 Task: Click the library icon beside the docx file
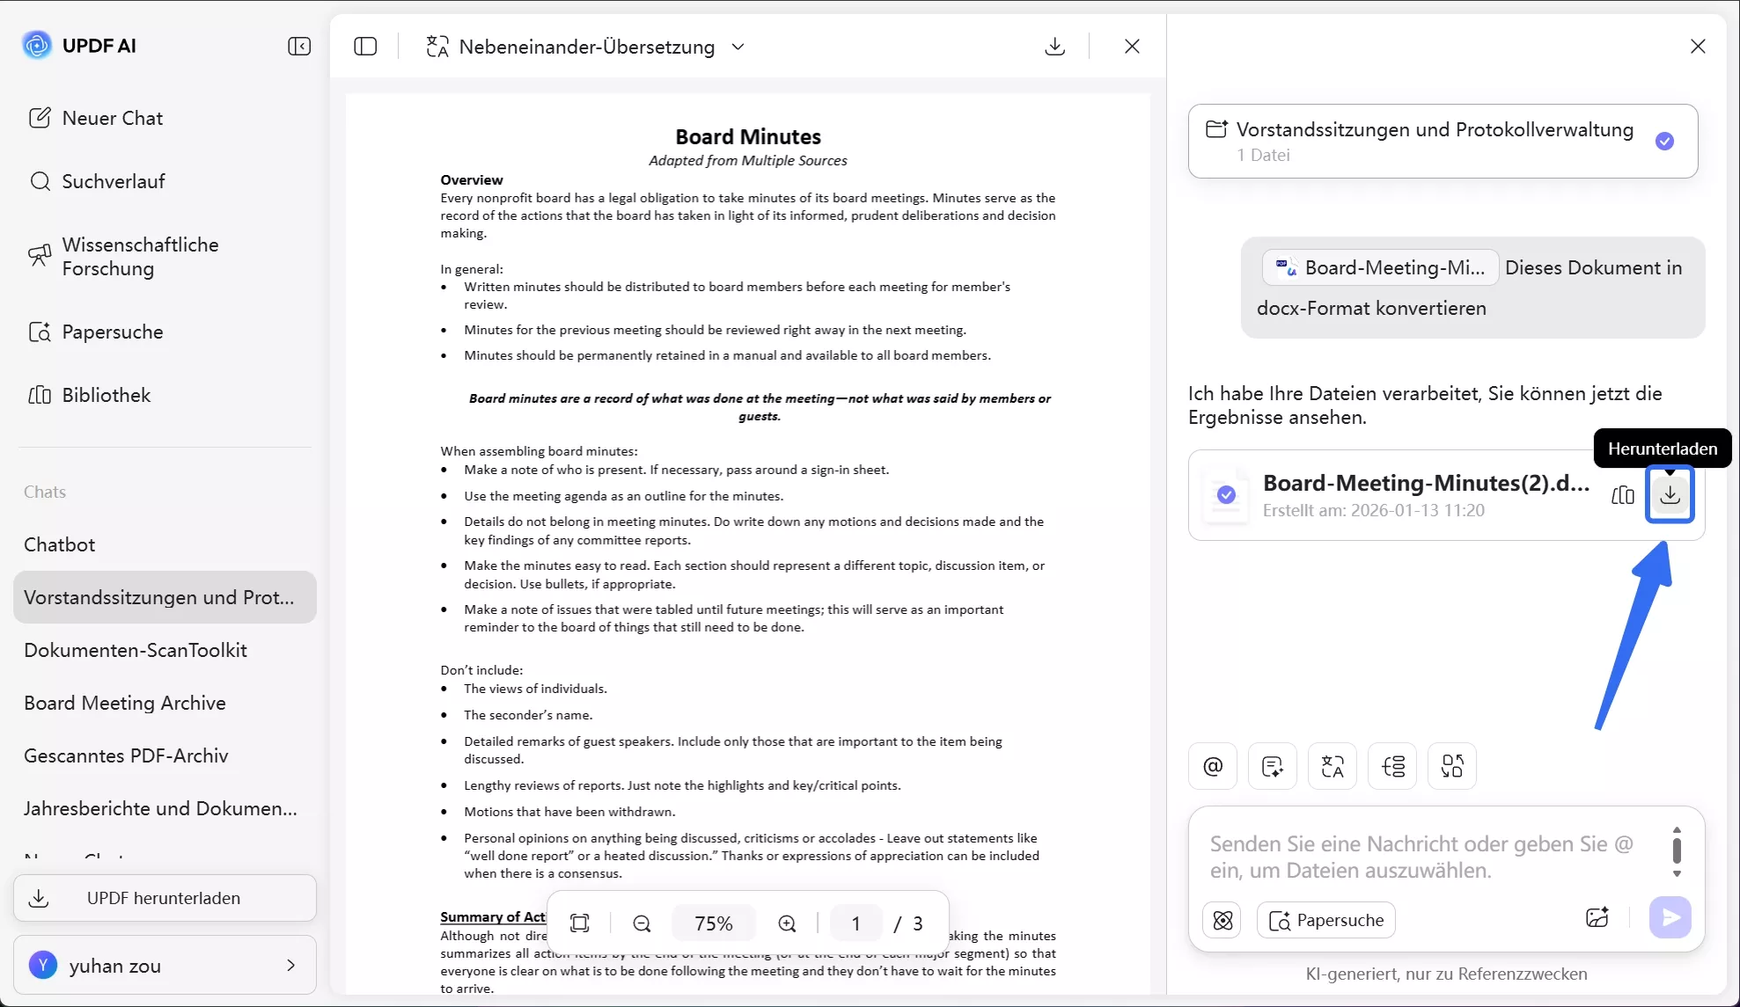coord(1622,495)
